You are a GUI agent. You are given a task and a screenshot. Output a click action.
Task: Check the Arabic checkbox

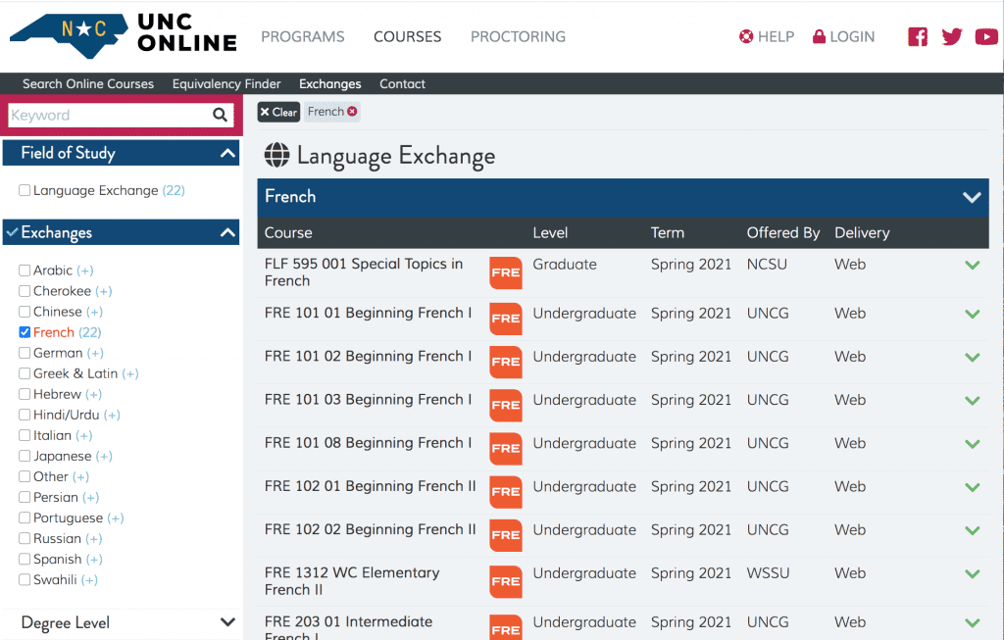(25, 271)
